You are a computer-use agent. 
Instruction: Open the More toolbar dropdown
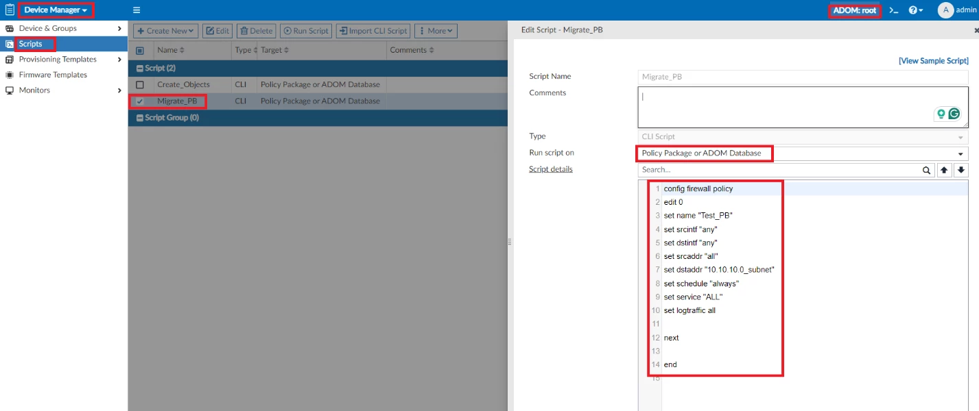point(436,31)
